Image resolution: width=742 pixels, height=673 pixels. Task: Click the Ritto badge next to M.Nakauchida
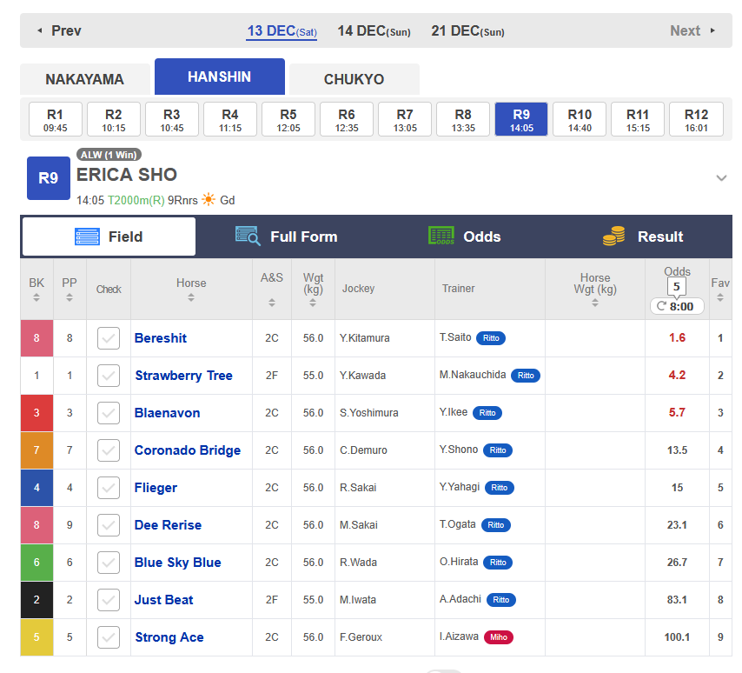click(x=526, y=375)
